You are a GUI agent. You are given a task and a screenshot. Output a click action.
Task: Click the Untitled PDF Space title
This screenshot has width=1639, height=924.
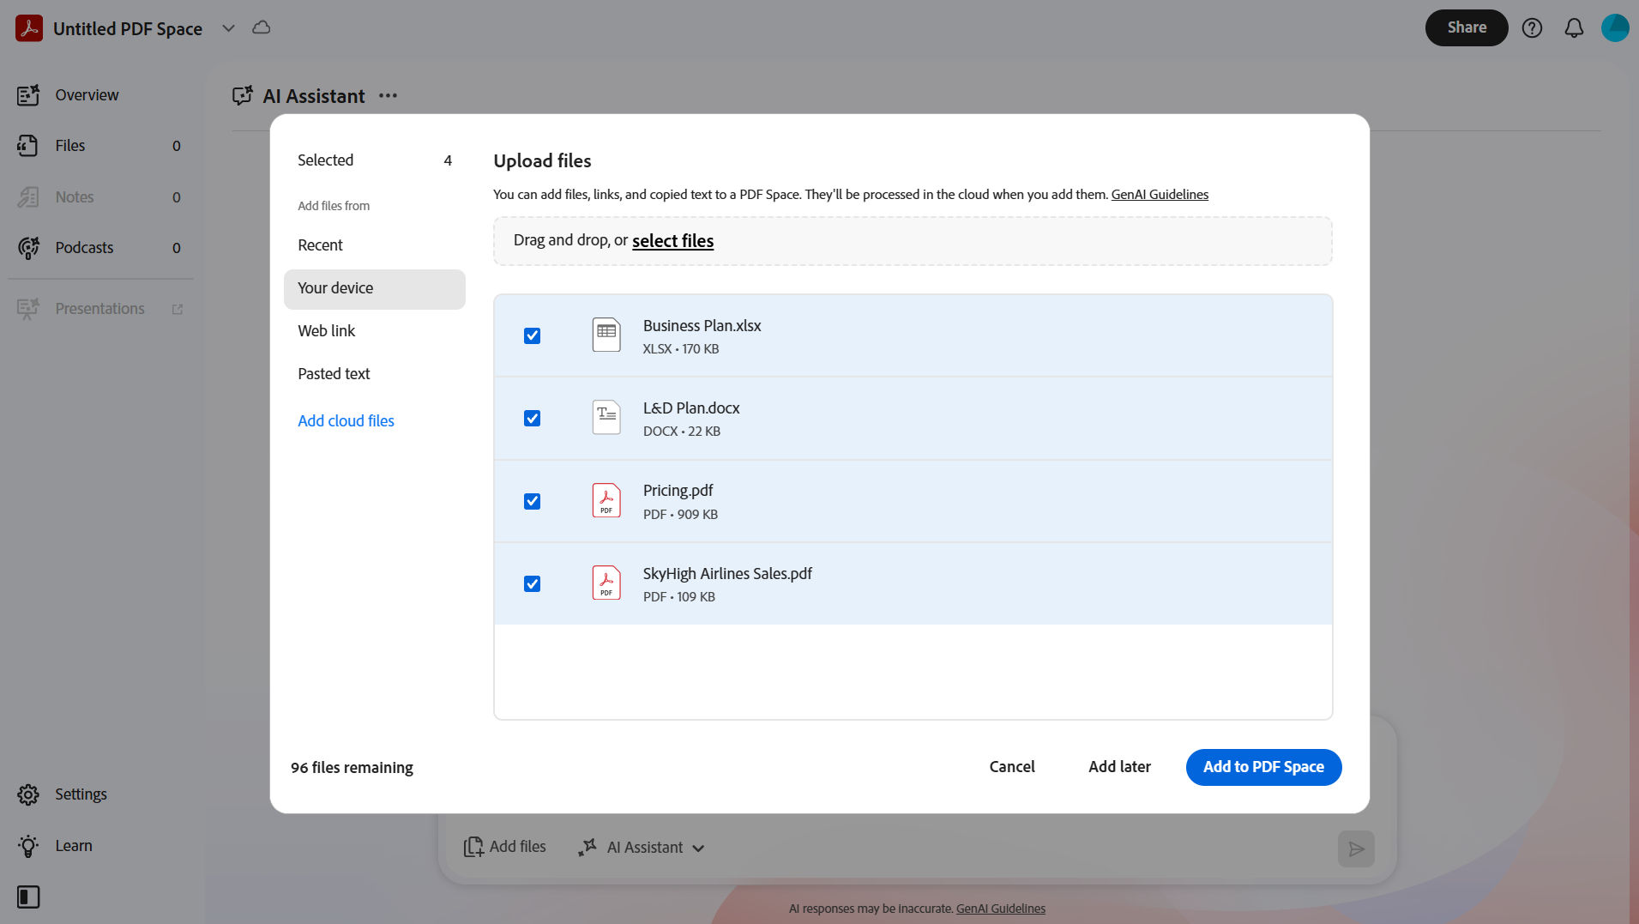click(x=128, y=28)
